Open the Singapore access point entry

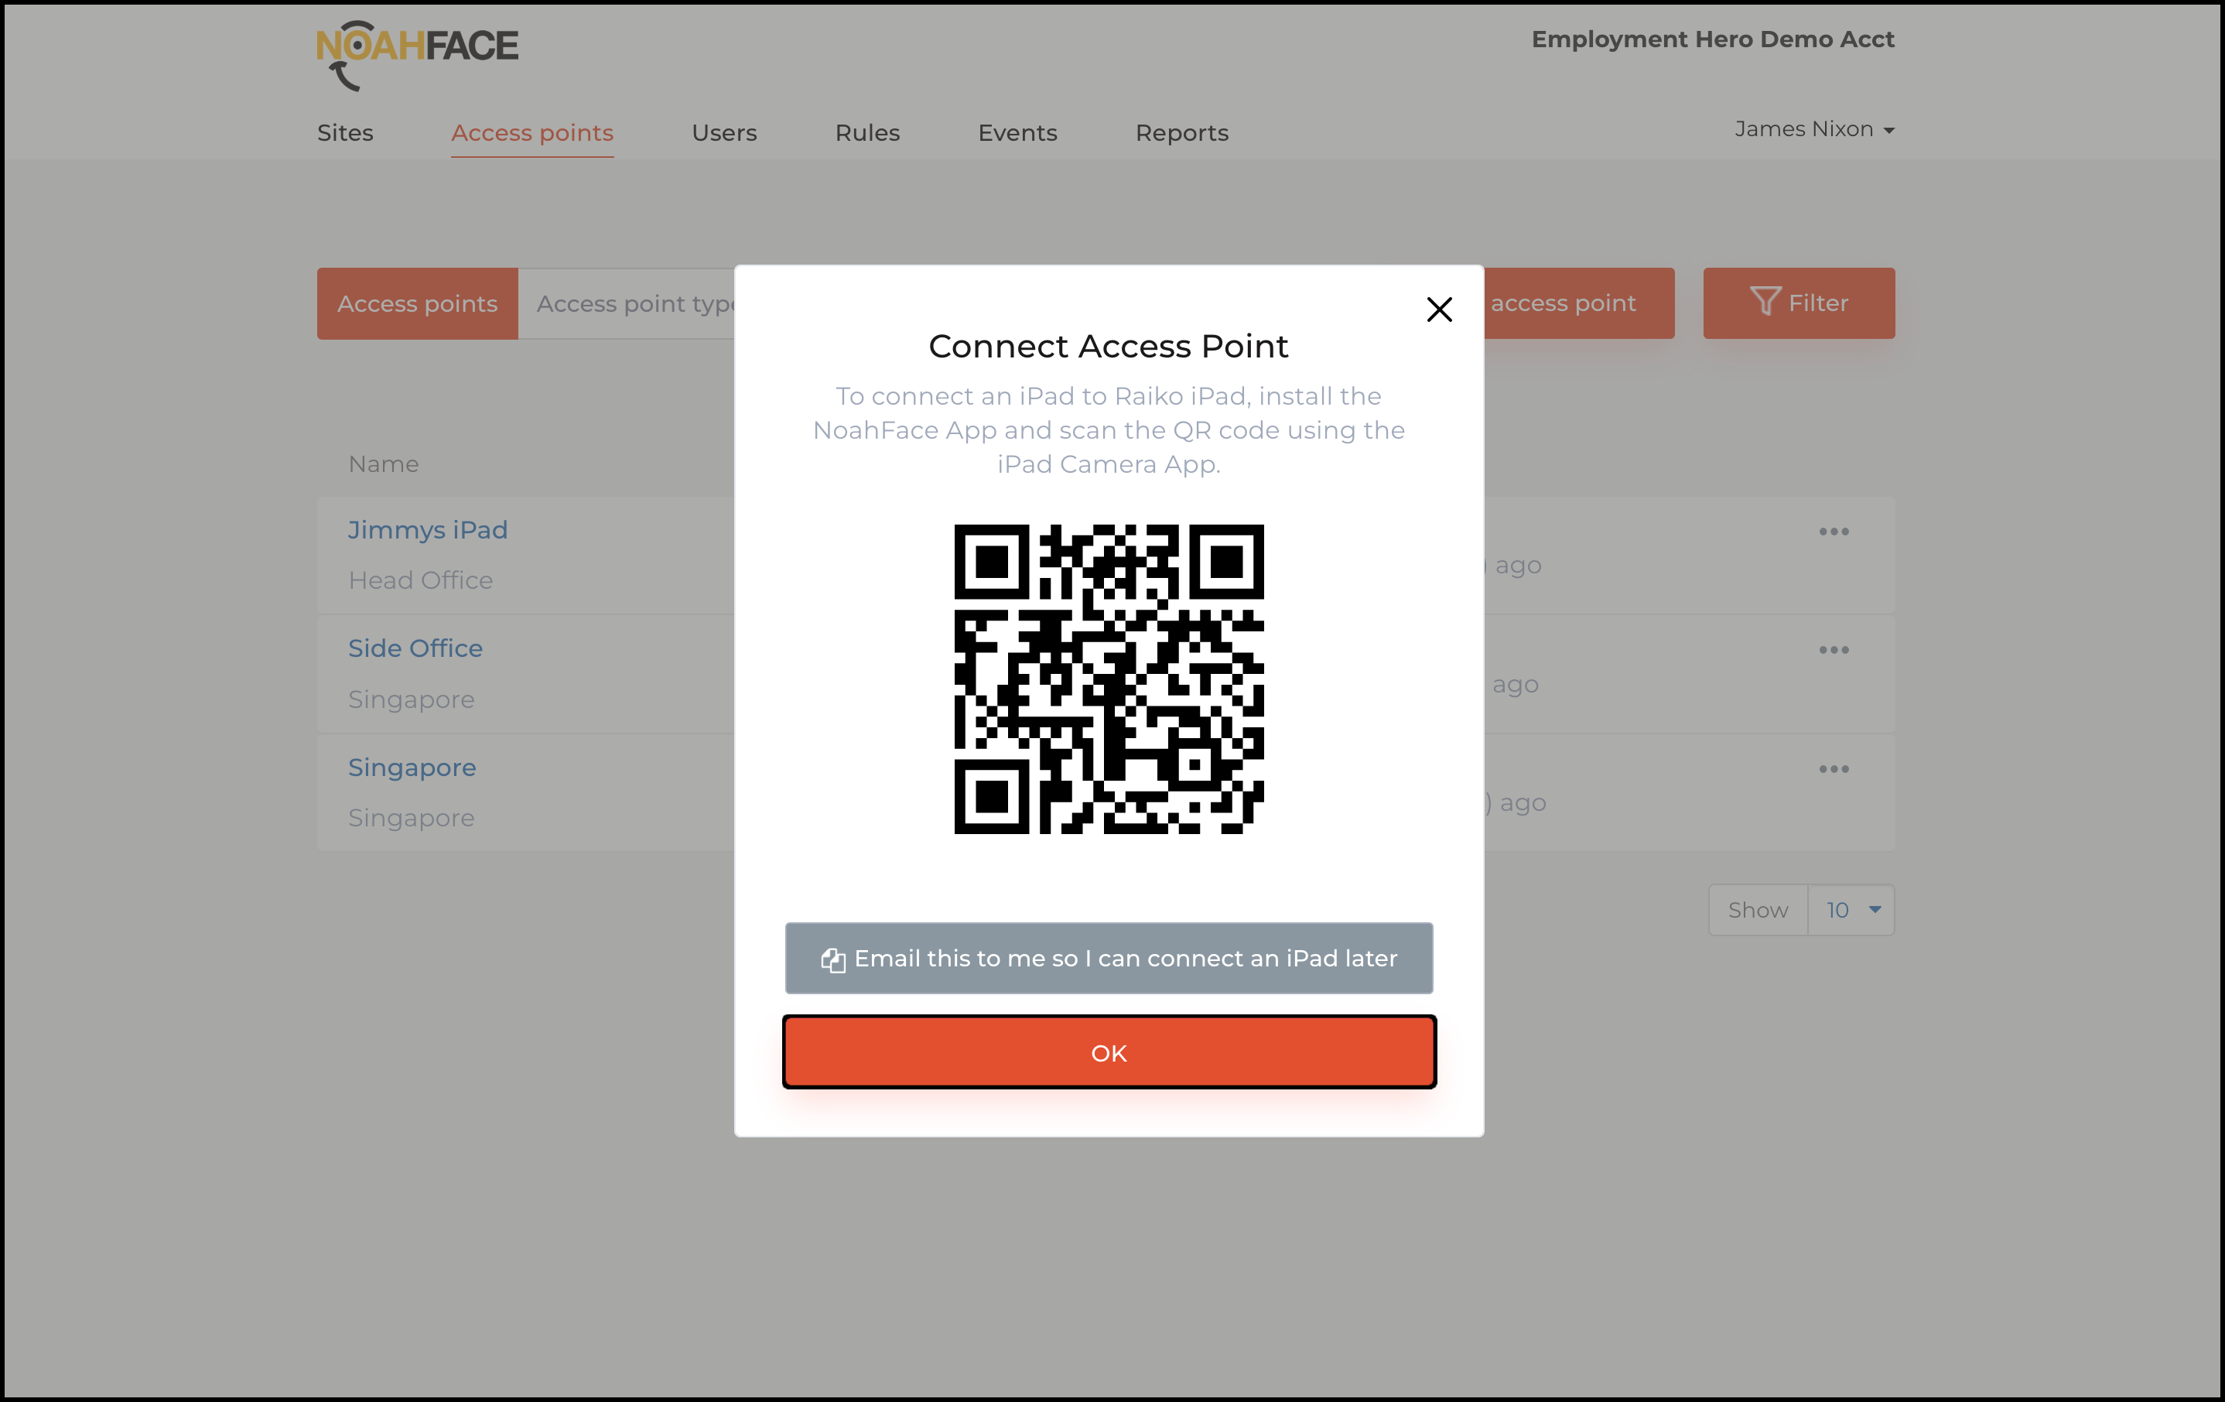click(411, 767)
